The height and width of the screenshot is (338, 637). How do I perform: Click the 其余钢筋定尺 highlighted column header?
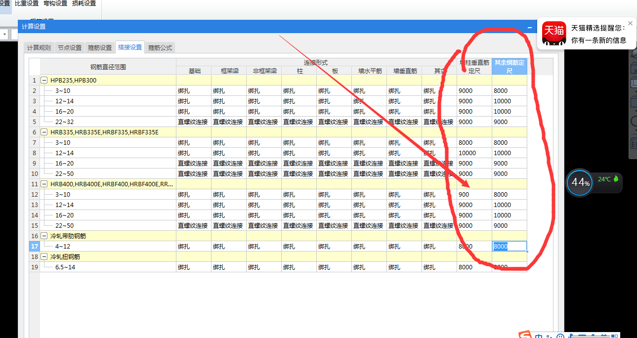tap(510, 67)
